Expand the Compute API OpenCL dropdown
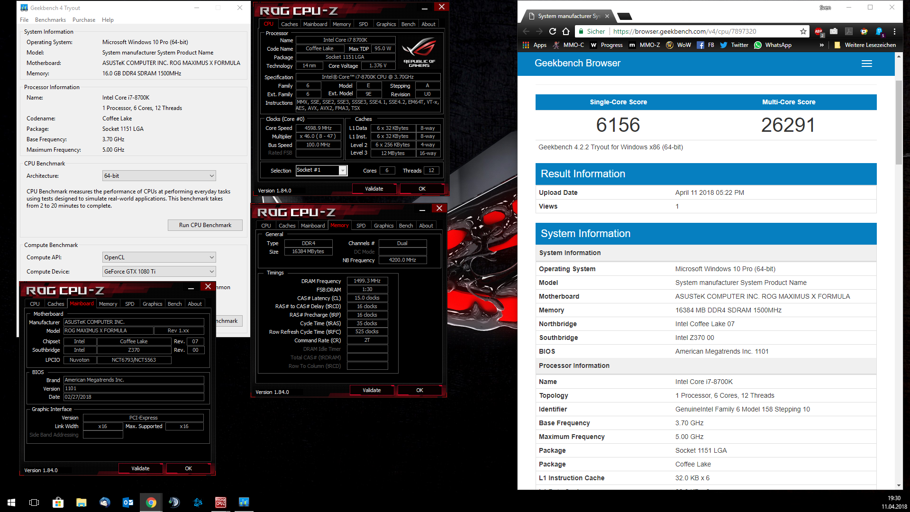The width and height of the screenshot is (910, 512). click(x=159, y=257)
